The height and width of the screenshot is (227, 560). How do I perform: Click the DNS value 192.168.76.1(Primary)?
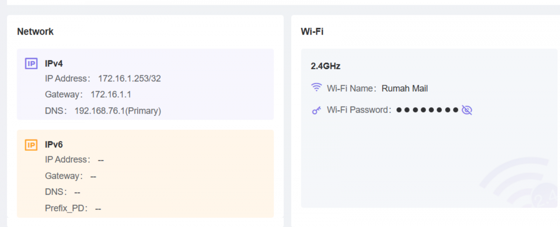[x=117, y=111]
